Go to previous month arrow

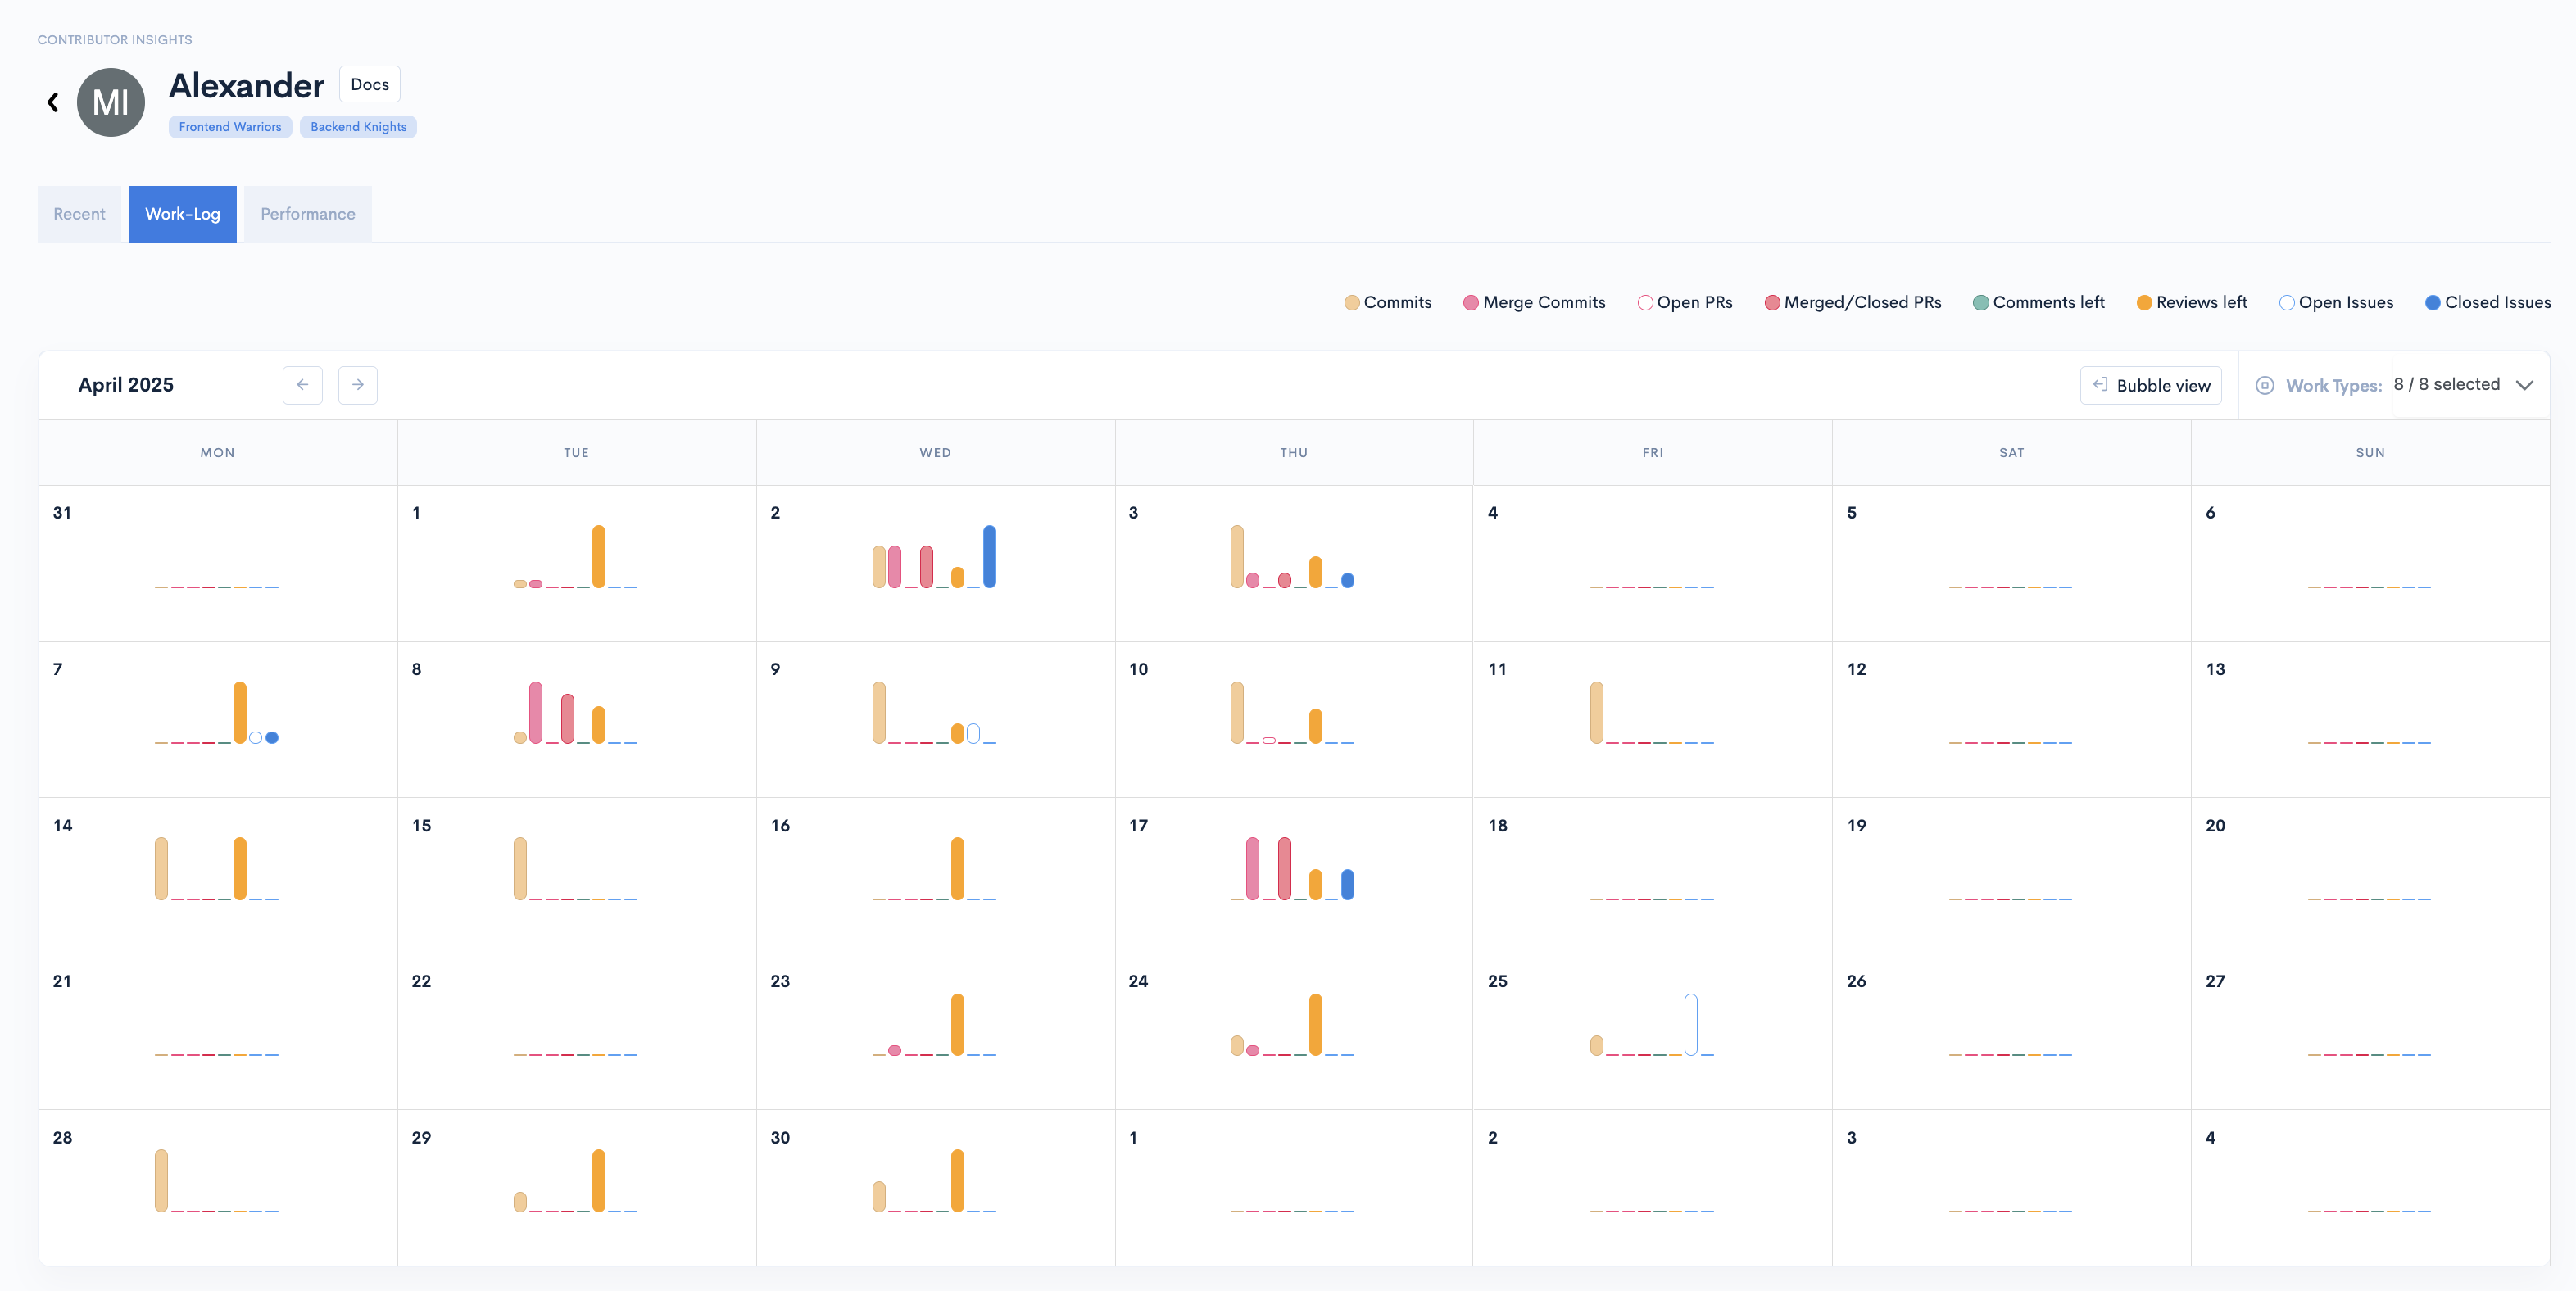pyautogui.click(x=302, y=385)
